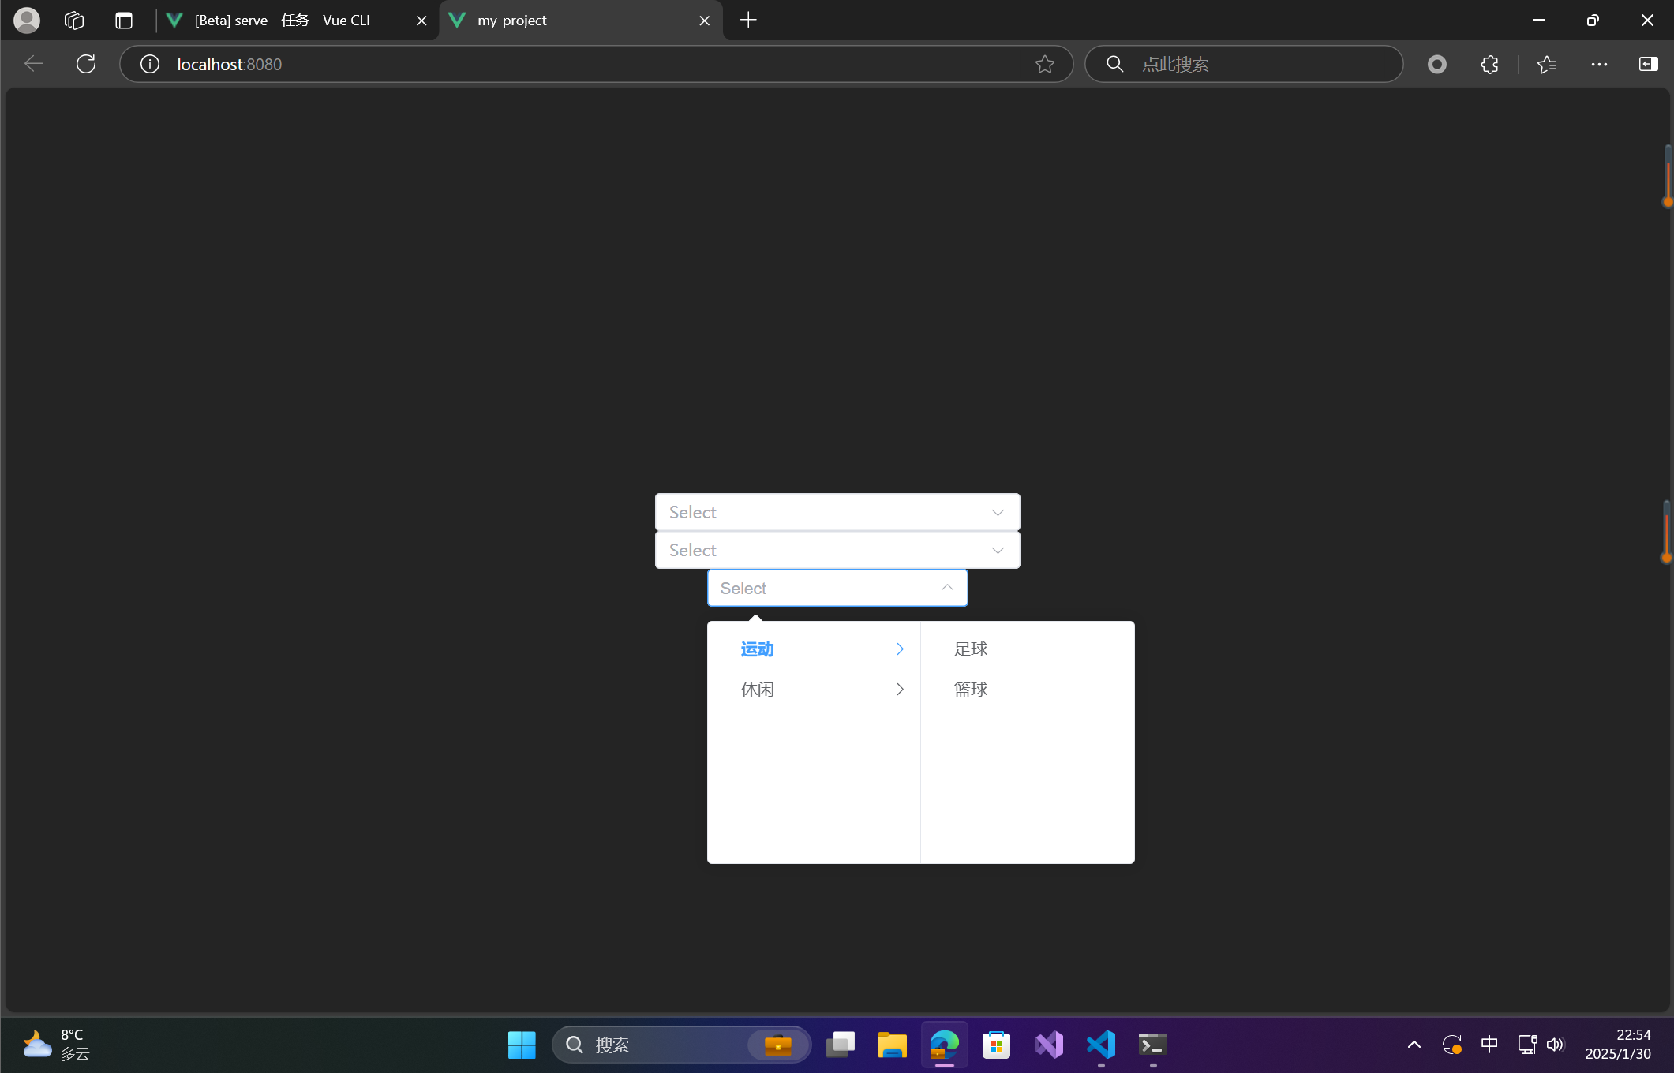Image resolution: width=1674 pixels, height=1073 pixels.
Task: Open the favorites list icon
Action: click(1547, 64)
